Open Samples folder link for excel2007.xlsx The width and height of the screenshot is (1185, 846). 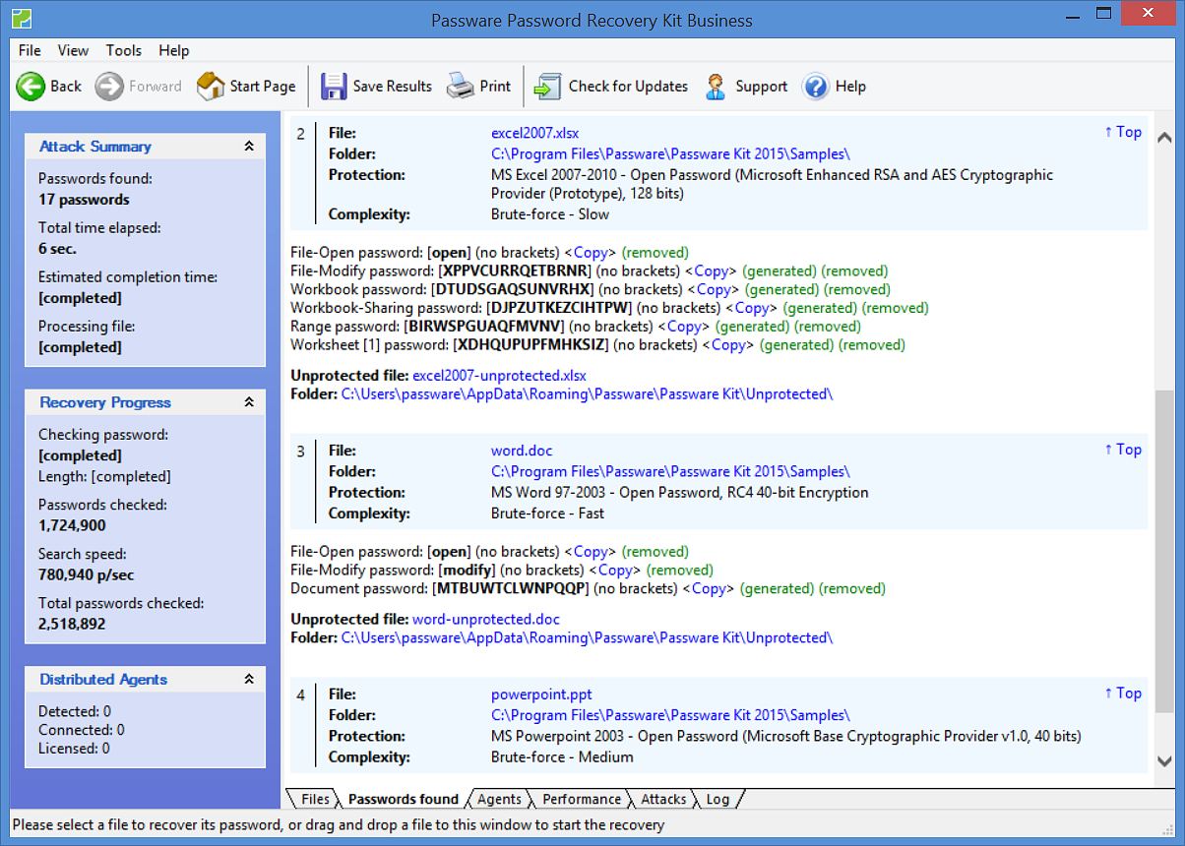point(670,153)
